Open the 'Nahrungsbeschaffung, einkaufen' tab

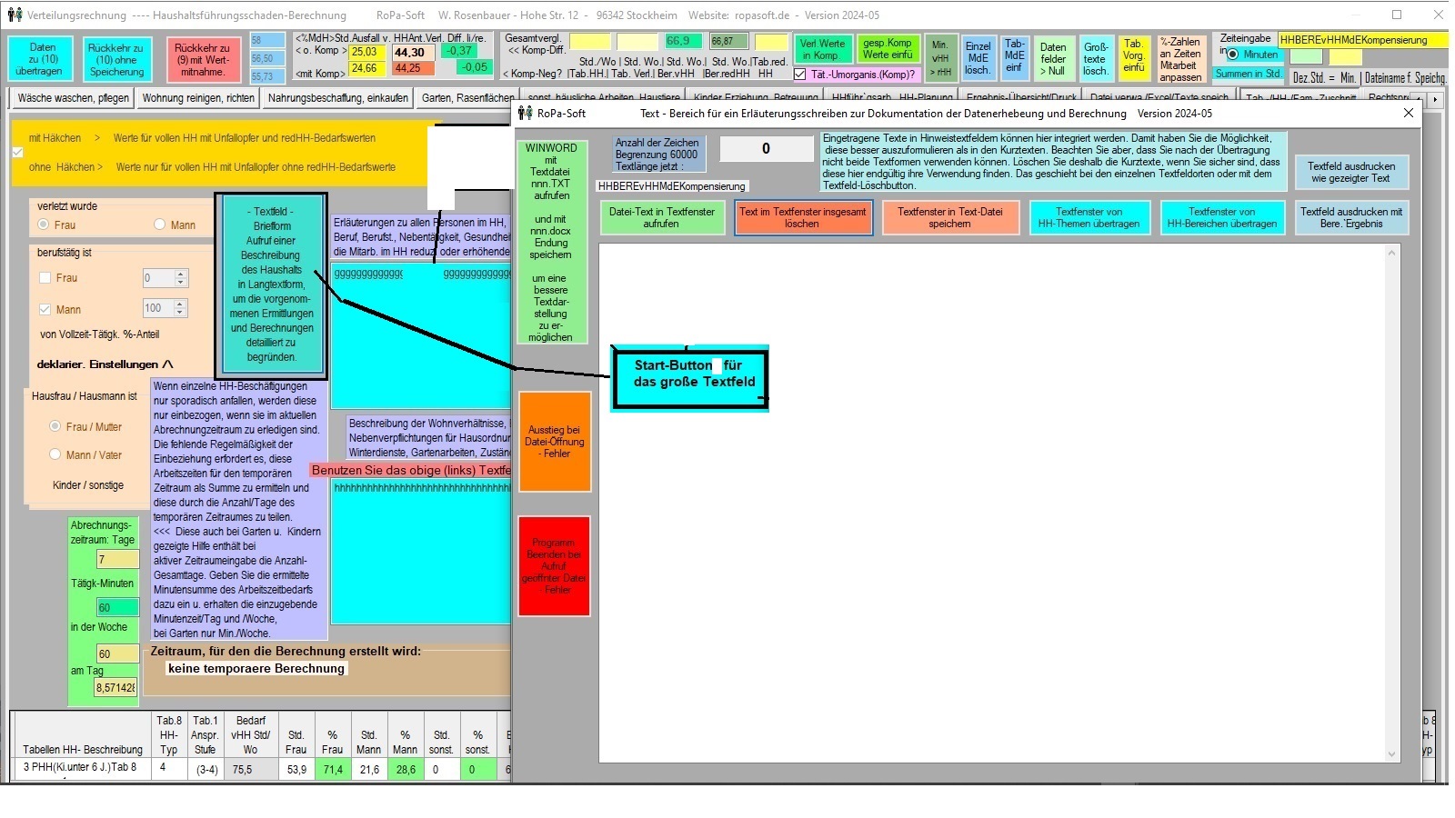pyautogui.click(x=337, y=98)
